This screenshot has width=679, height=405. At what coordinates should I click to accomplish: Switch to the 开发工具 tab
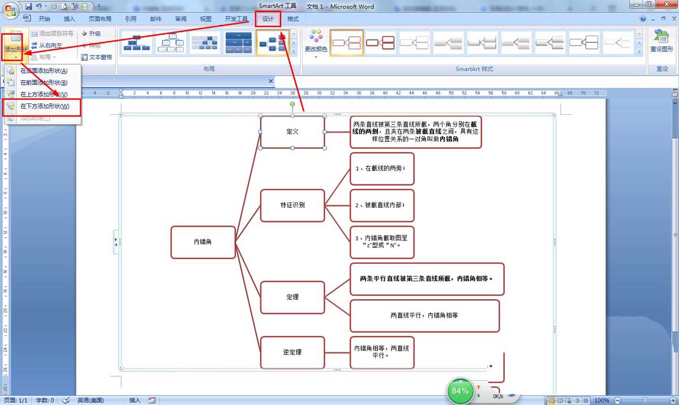[x=237, y=19]
